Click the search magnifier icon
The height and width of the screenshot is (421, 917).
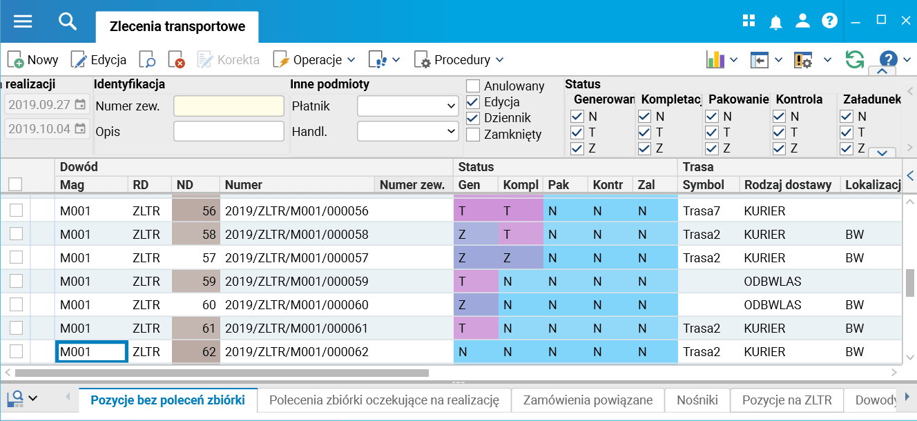68,21
